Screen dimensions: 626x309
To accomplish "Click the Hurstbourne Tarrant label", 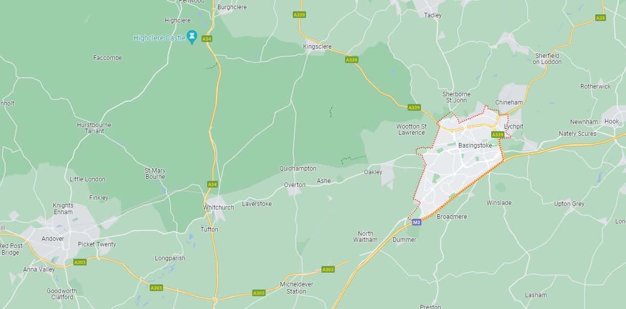I will (94, 128).
